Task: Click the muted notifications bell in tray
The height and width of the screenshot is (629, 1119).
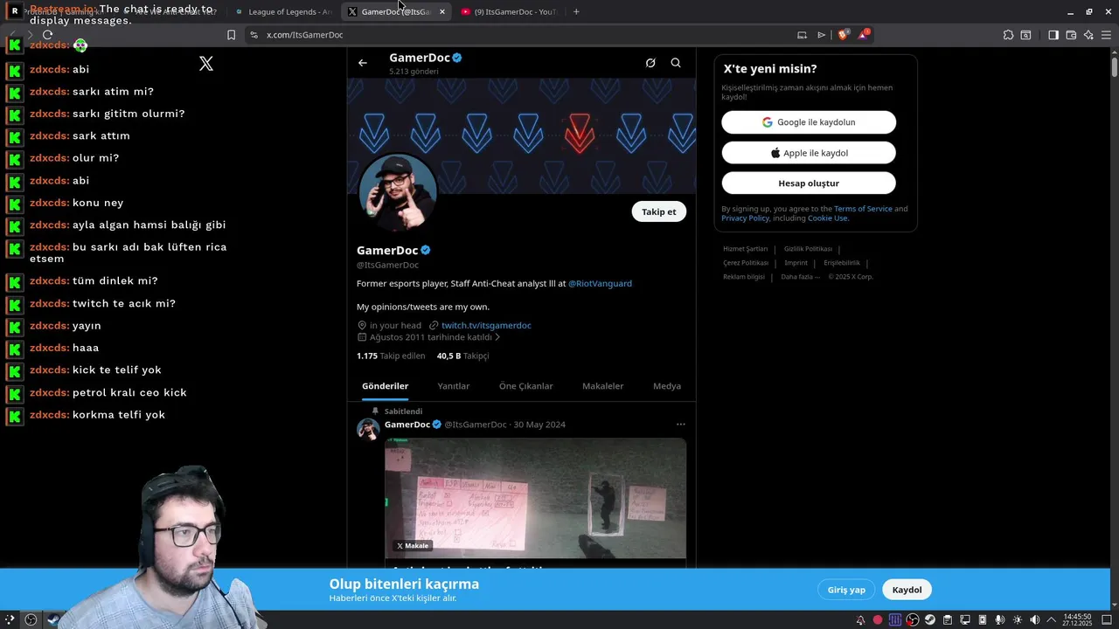Action: tap(861, 620)
